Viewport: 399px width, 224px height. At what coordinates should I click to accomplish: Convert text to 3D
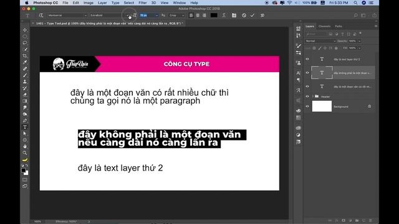[262, 16]
